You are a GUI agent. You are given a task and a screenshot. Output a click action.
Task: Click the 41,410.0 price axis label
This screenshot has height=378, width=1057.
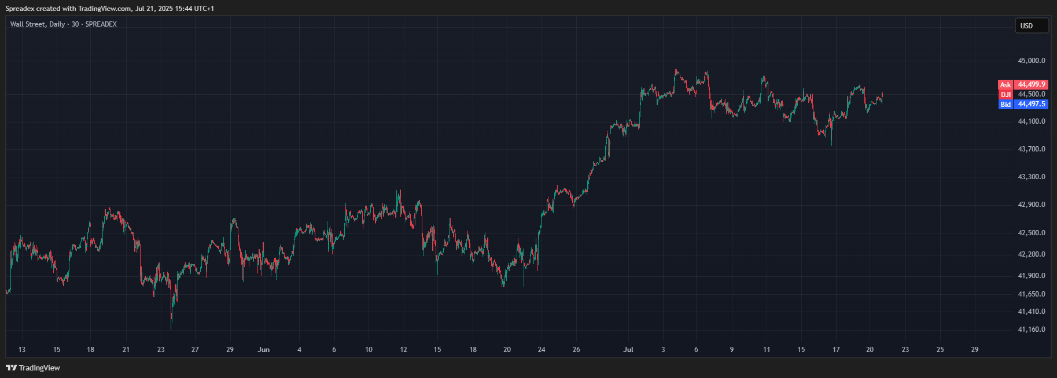point(1032,312)
